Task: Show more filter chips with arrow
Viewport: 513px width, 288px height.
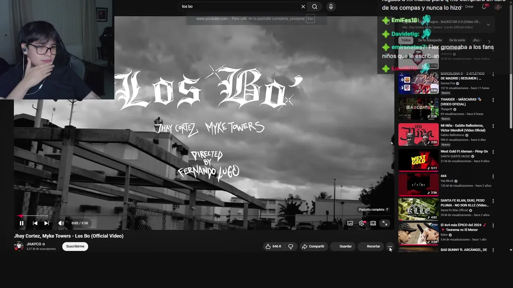Action: point(489,41)
